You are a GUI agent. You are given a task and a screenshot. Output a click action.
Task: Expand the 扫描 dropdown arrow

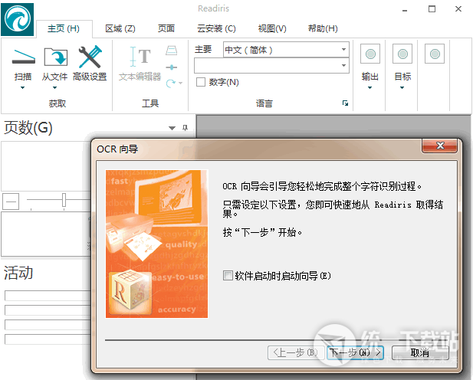tap(23, 88)
